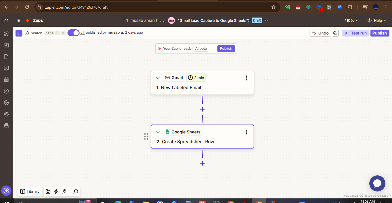Open the v1. version link

pyautogui.click(x=82, y=33)
